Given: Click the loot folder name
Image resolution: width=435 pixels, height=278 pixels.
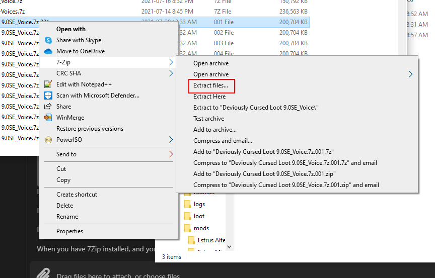Looking at the screenshot, I should [199, 216].
